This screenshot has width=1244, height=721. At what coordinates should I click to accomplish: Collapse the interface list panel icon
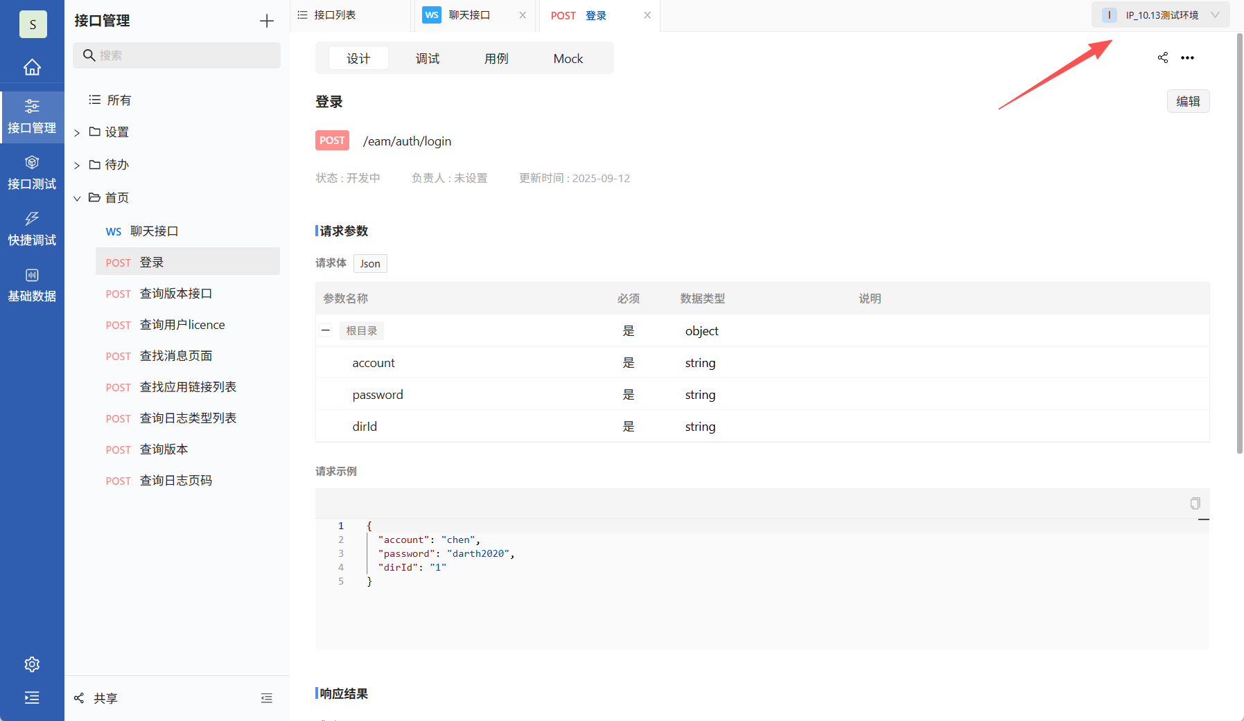[267, 698]
